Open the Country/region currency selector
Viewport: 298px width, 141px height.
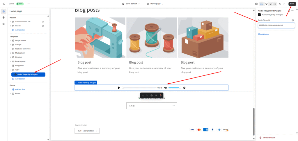[x=87, y=131]
